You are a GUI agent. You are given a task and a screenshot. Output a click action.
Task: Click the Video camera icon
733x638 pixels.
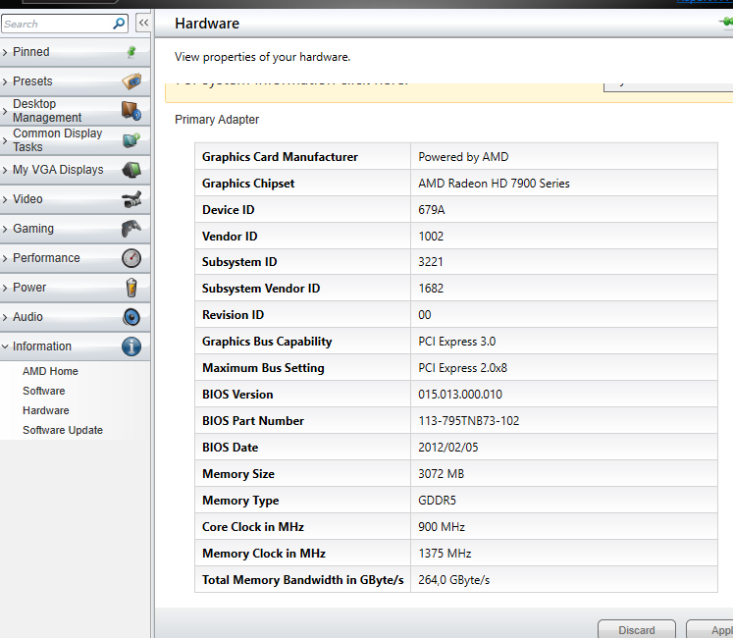[x=131, y=199]
